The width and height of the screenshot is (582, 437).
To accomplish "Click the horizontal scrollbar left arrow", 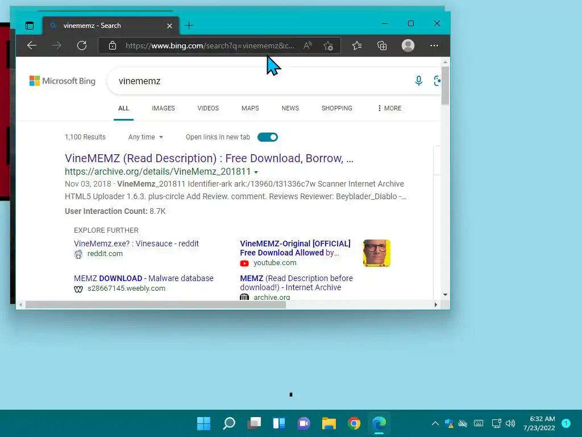I will tap(20, 305).
